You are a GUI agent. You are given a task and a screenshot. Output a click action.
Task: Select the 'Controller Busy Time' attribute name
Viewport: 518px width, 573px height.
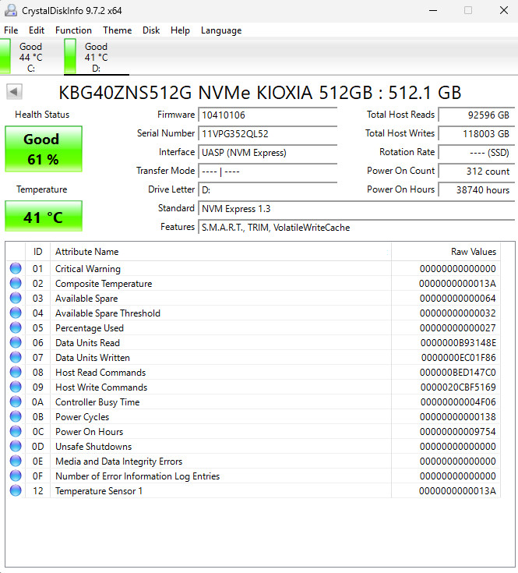(97, 401)
